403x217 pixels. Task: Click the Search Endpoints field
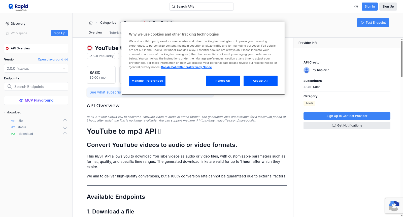point(36,86)
